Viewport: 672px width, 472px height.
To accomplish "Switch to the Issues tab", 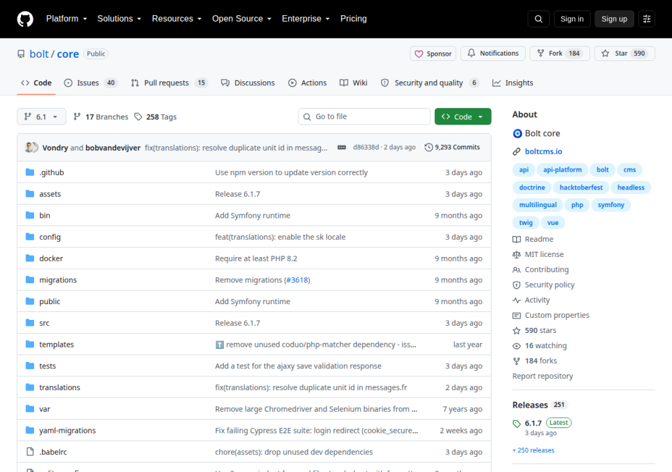I will (91, 83).
